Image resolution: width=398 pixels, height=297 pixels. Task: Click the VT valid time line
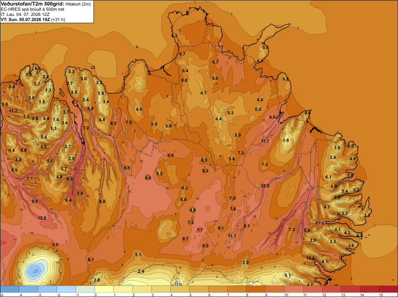tap(33, 19)
